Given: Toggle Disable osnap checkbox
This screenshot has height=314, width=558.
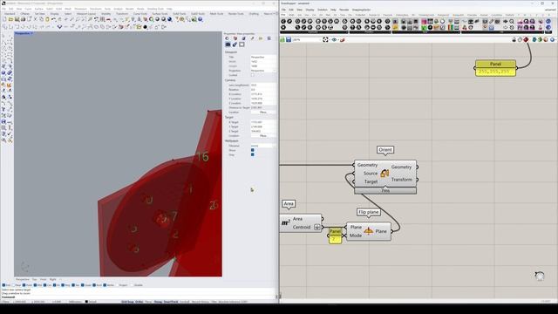Looking at the screenshot, I should (x=132, y=285).
